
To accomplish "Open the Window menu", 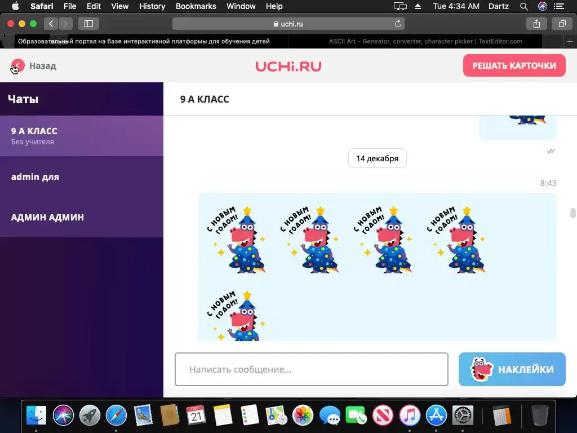I will coord(241,6).
